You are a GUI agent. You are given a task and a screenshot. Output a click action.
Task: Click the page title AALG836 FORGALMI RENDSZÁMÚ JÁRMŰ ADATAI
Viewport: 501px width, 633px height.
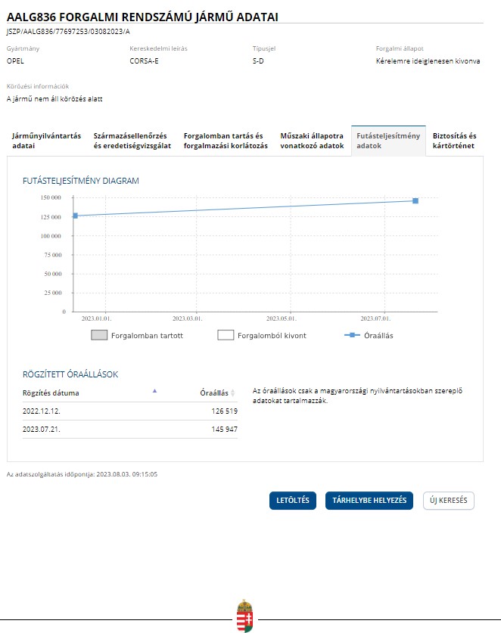pyautogui.click(x=142, y=17)
